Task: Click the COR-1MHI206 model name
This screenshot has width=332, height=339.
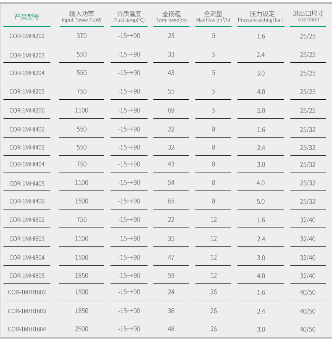Action: coord(27,111)
